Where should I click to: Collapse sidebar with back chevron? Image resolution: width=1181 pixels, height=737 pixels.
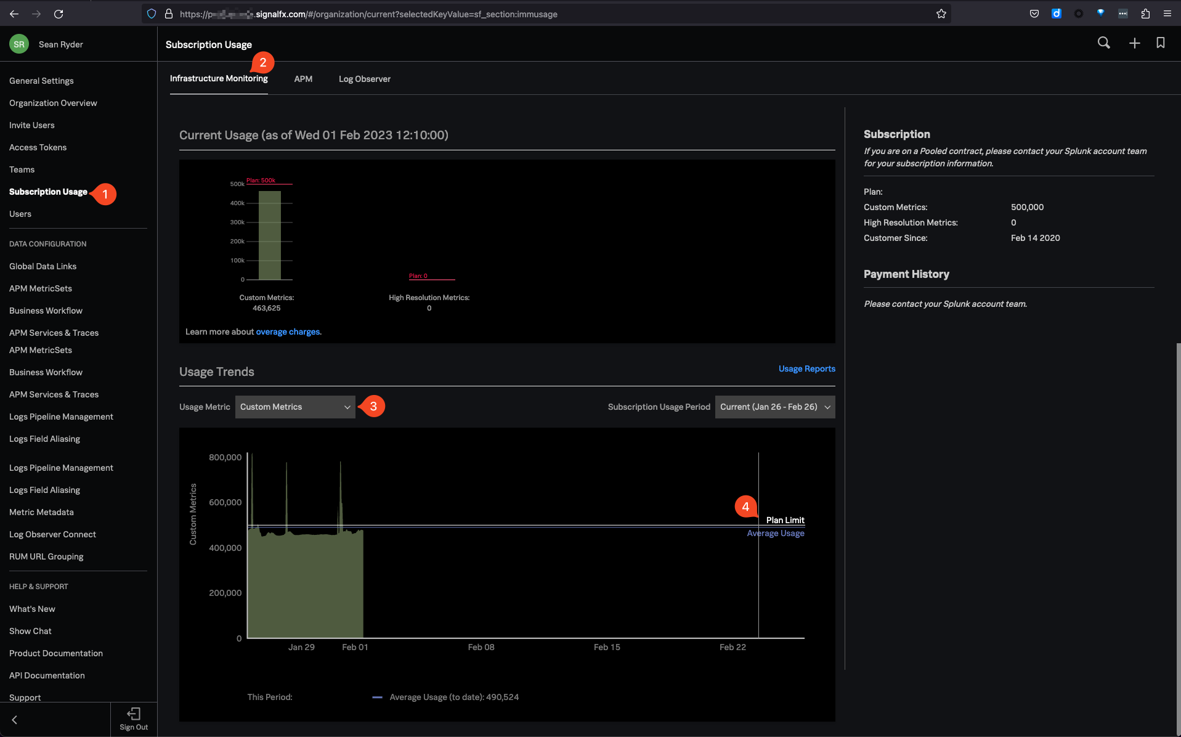pos(15,720)
